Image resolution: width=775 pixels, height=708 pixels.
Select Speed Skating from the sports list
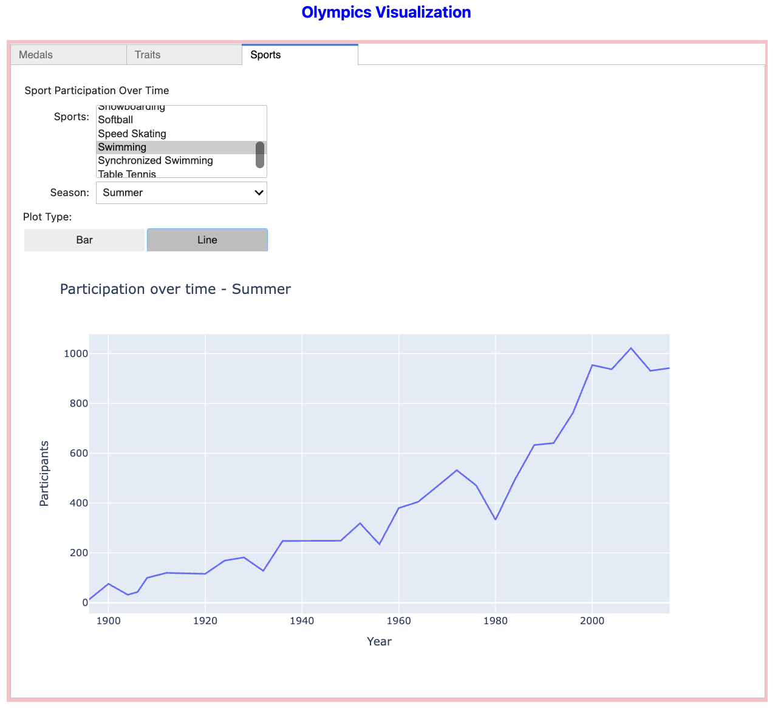click(132, 134)
